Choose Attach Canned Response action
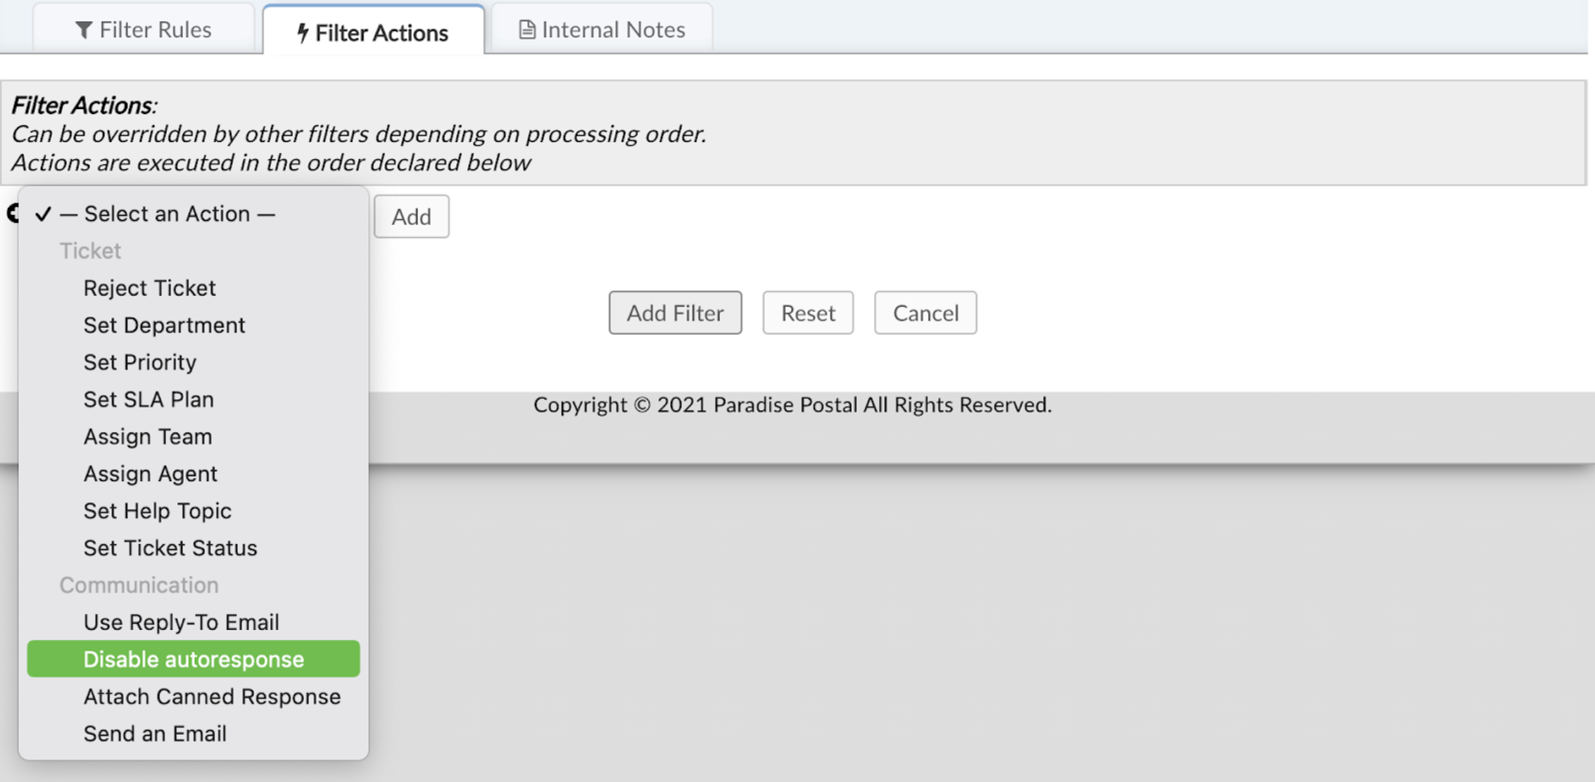 (212, 696)
